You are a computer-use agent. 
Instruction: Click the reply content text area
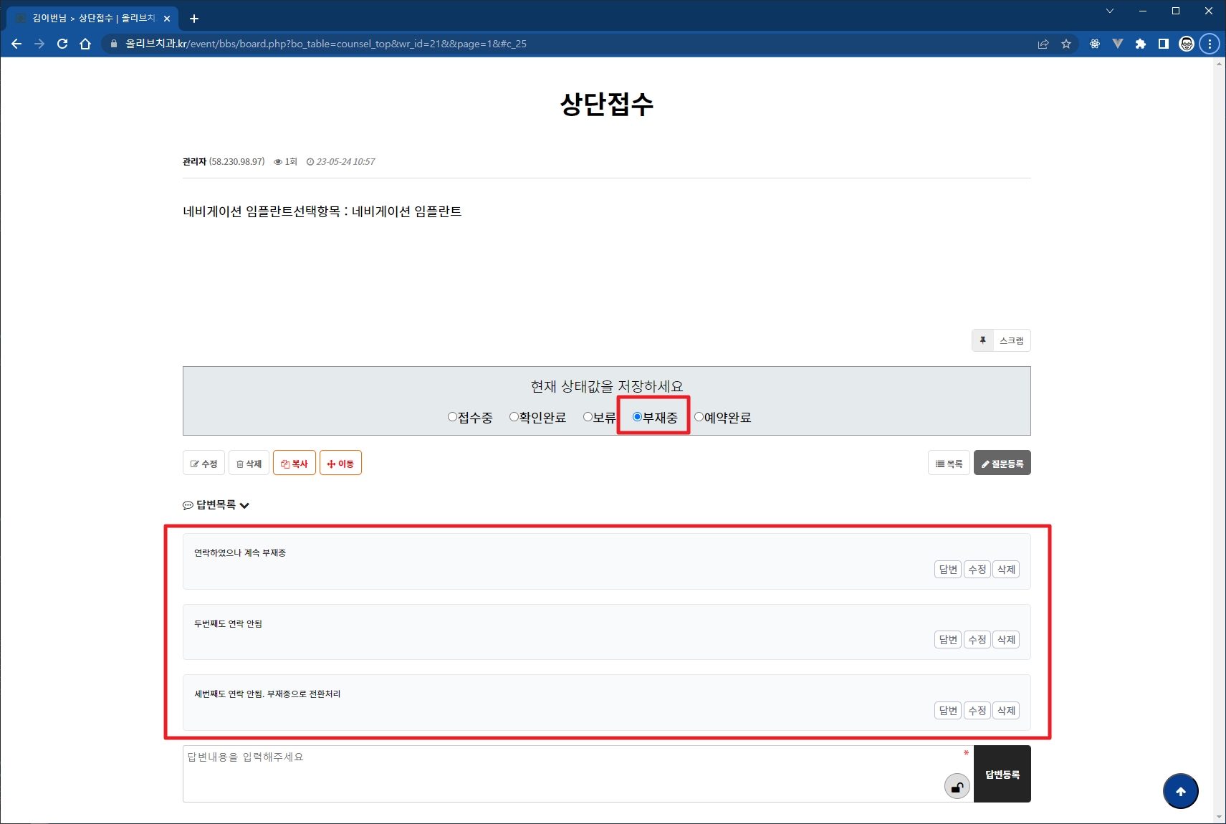pyautogui.click(x=559, y=773)
